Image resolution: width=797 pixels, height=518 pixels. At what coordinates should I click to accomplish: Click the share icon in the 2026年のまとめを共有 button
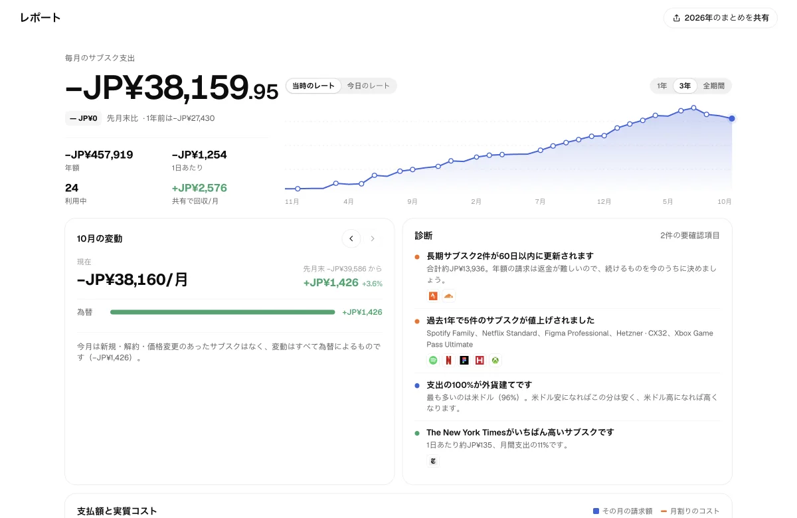pyautogui.click(x=676, y=18)
